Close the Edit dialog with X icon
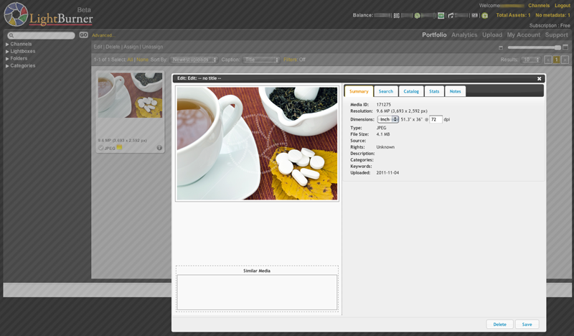Screen dimensions: 574x336 (x=539, y=79)
